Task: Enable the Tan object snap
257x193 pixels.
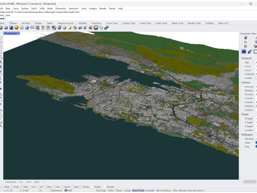Action: pyautogui.click(x=55, y=187)
